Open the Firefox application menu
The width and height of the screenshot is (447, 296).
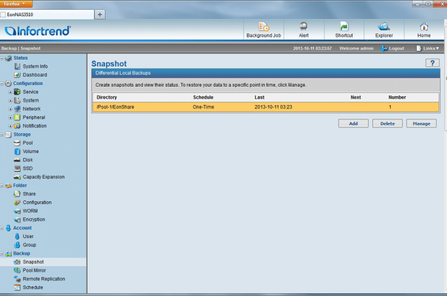[x=16, y=3]
